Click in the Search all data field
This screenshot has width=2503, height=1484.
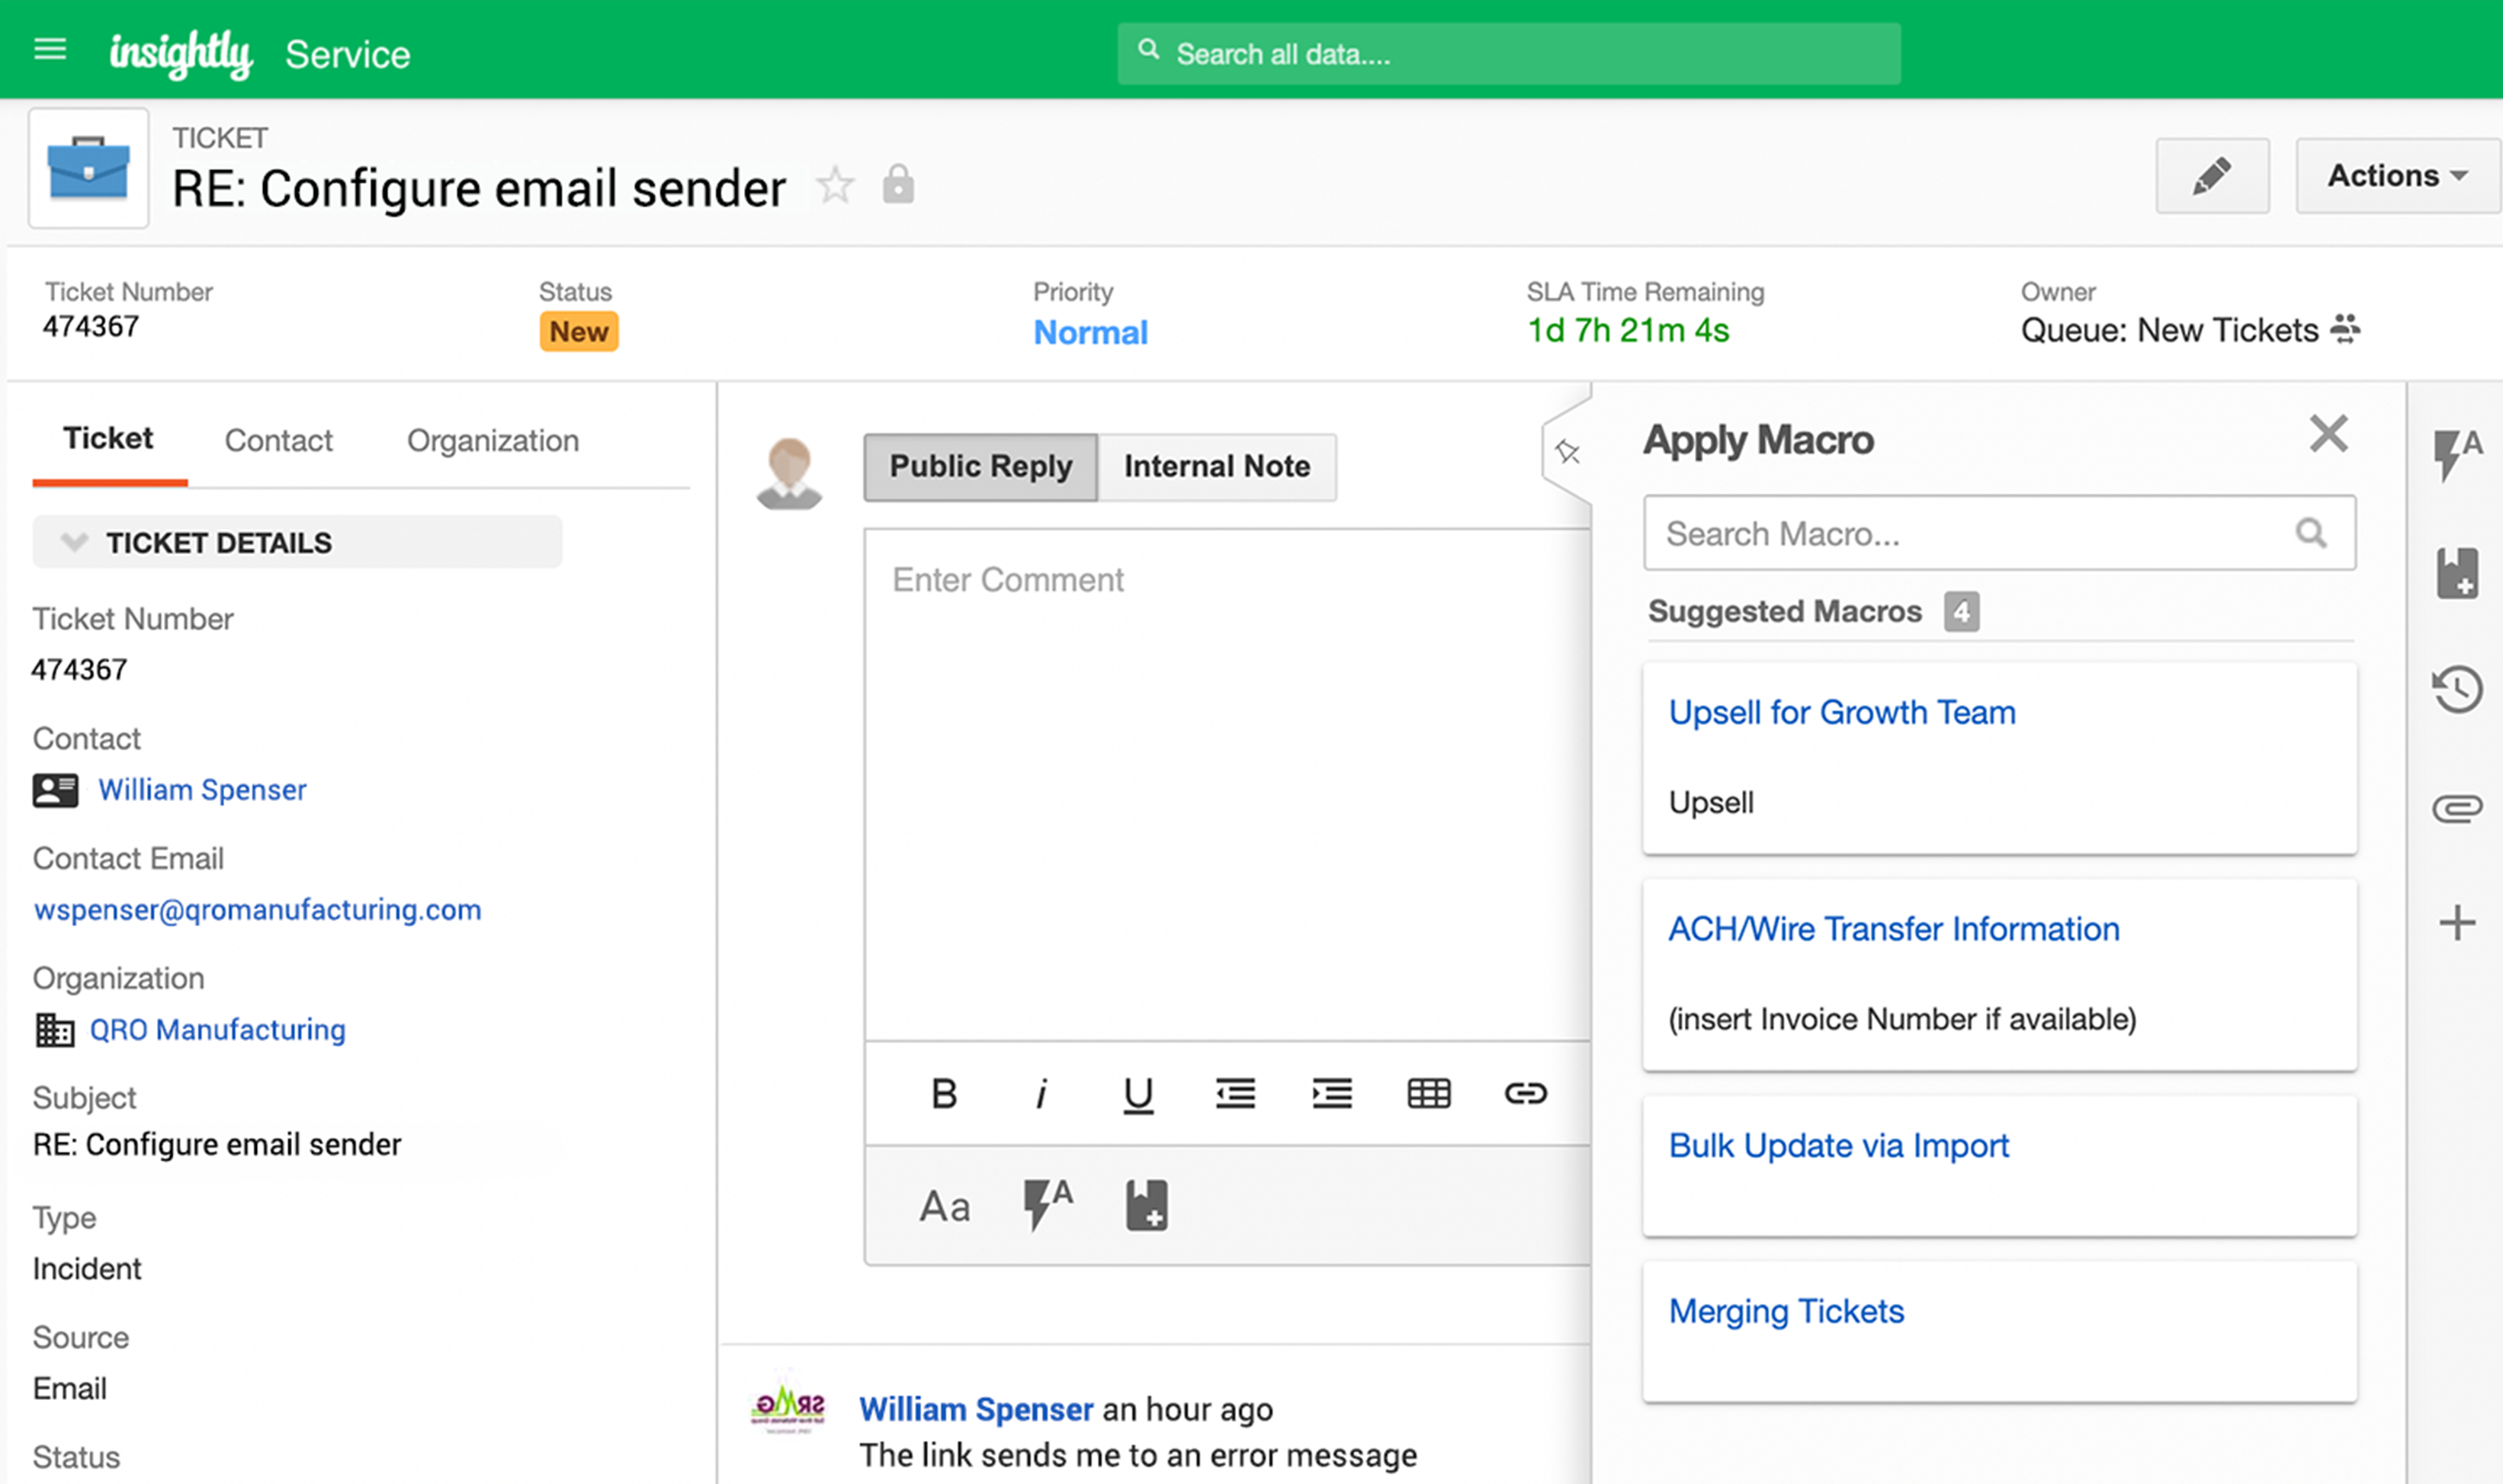pos(1509,54)
